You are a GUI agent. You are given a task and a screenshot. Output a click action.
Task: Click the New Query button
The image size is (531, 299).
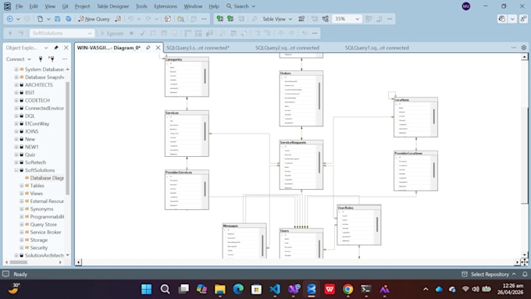tap(94, 19)
